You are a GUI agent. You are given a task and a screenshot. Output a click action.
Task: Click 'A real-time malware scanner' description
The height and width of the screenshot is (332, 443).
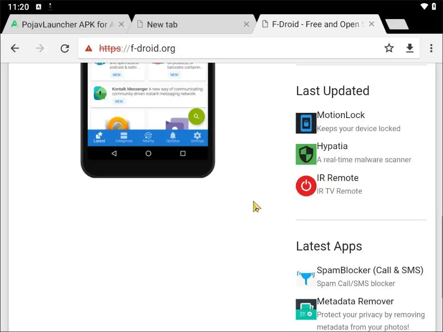[364, 160]
